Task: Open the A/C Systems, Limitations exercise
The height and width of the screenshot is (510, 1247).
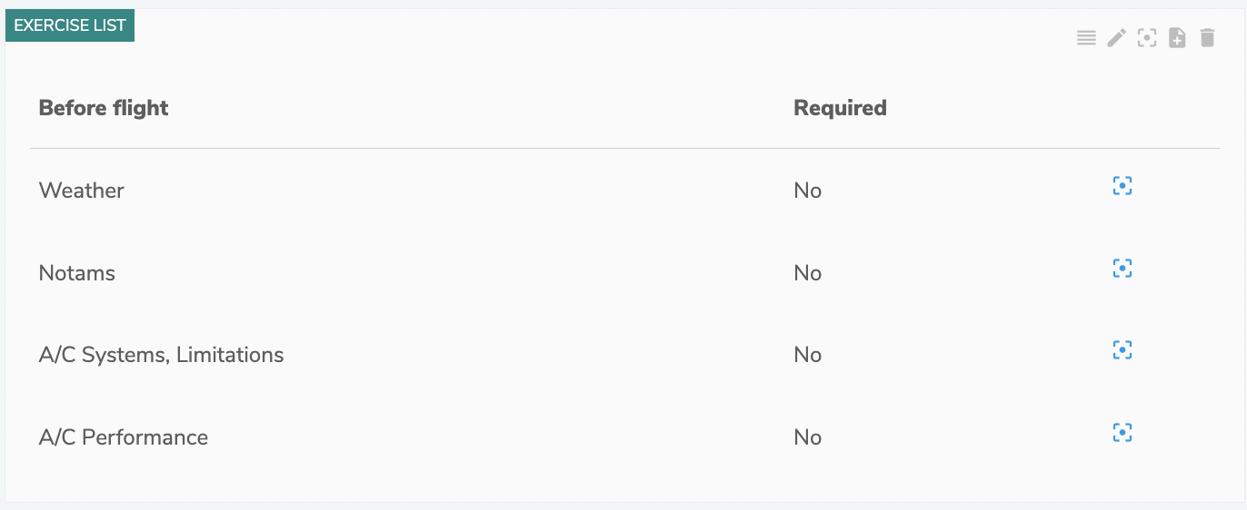Action: tap(161, 355)
